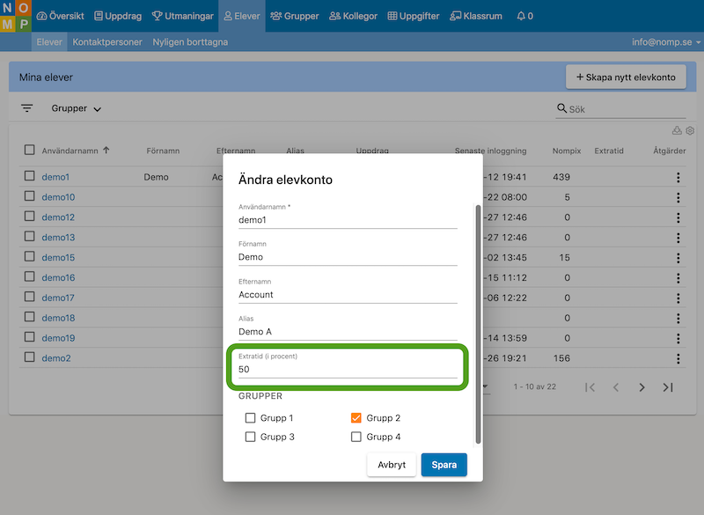
Task: Switch to Kontaktpersoner tab
Action: (107, 42)
